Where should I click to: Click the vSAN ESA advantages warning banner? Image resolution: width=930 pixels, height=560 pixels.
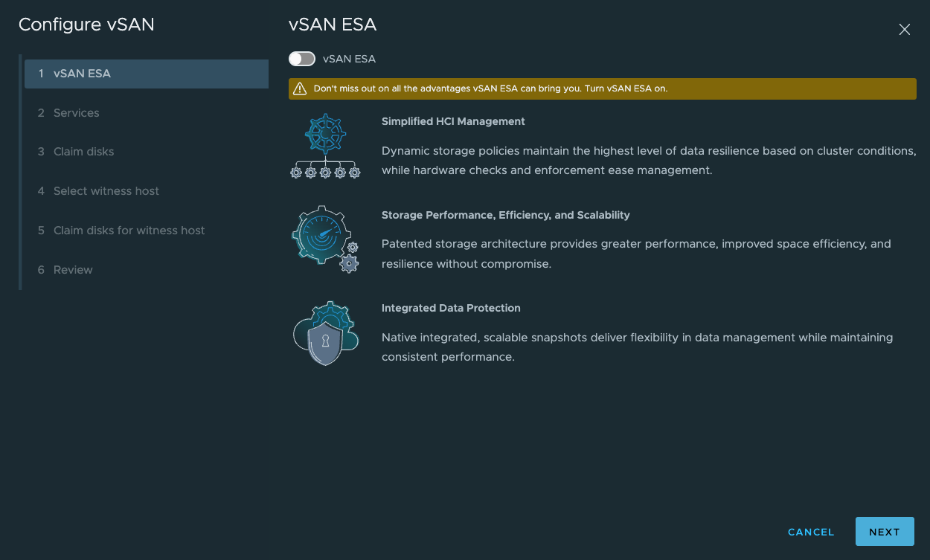pyautogui.click(x=602, y=88)
